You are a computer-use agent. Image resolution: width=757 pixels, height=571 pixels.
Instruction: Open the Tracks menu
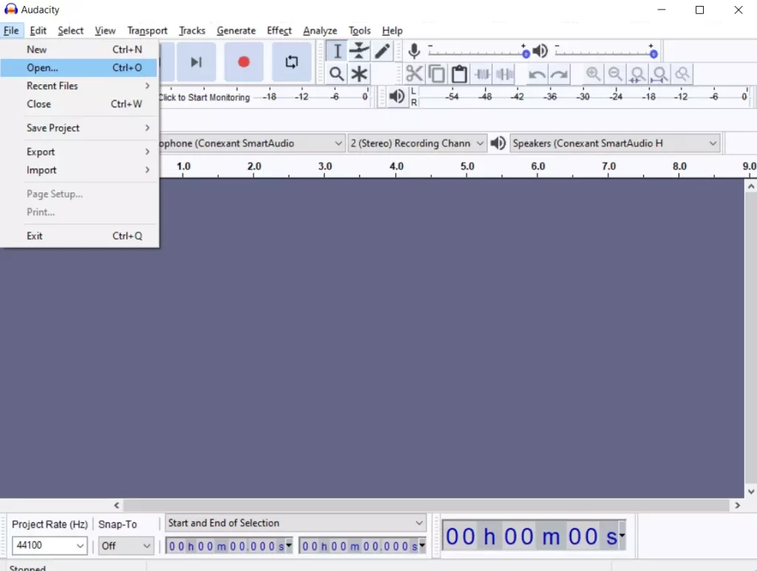point(191,30)
